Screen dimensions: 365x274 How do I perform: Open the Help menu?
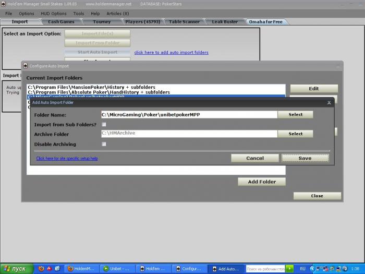(95, 14)
